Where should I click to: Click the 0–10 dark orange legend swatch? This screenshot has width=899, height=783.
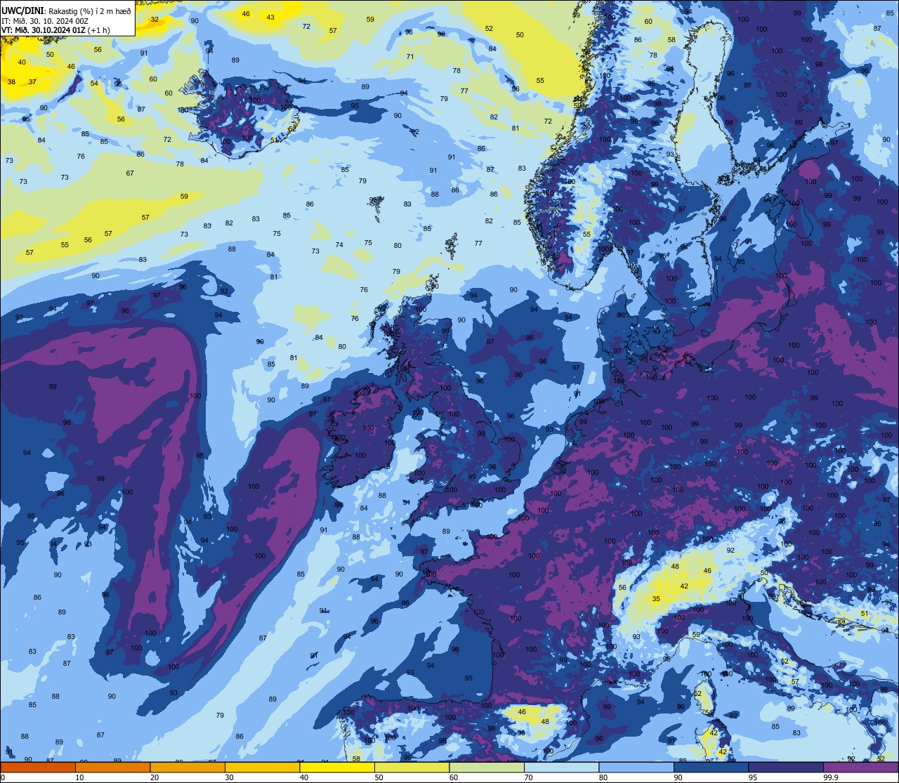coord(38,767)
